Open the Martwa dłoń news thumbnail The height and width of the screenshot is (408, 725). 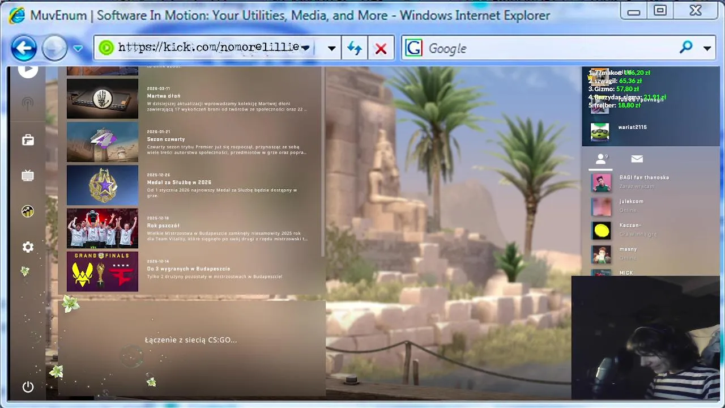[x=103, y=99]
